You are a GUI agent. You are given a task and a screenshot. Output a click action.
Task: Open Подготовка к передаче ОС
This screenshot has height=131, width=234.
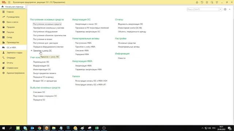coord(45,96)
